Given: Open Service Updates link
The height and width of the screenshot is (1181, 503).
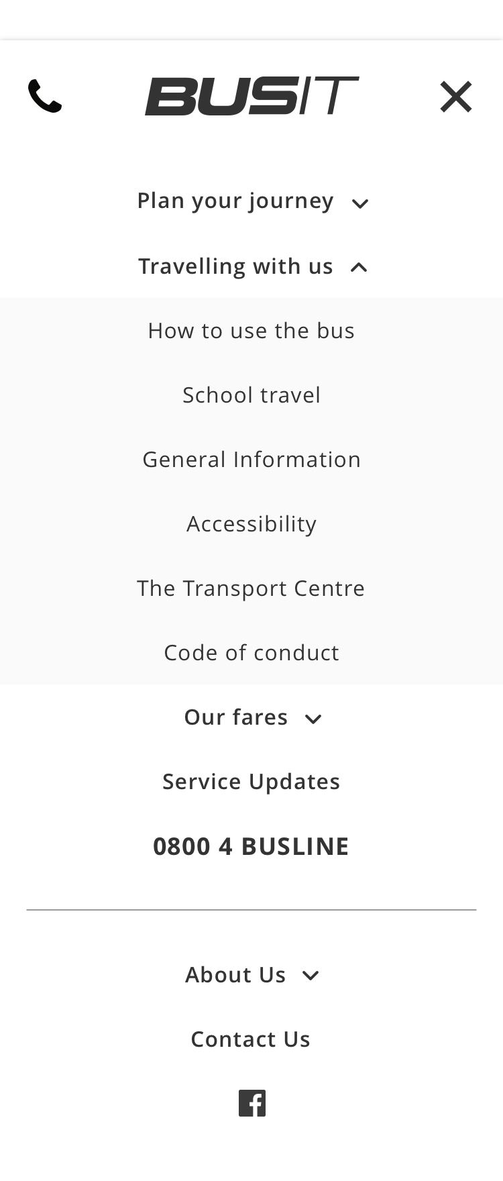Looking at the screenshot, I should (x=251, y=782).
